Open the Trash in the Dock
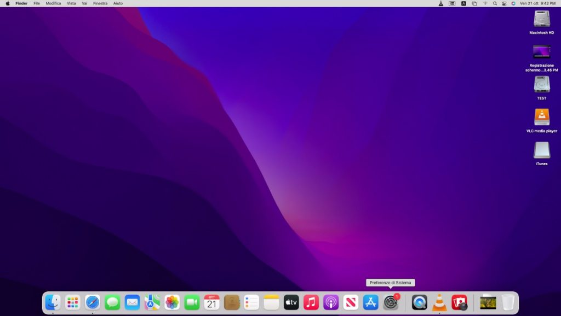Viewport: 561px width, 316px height. [x=508, y=302]
